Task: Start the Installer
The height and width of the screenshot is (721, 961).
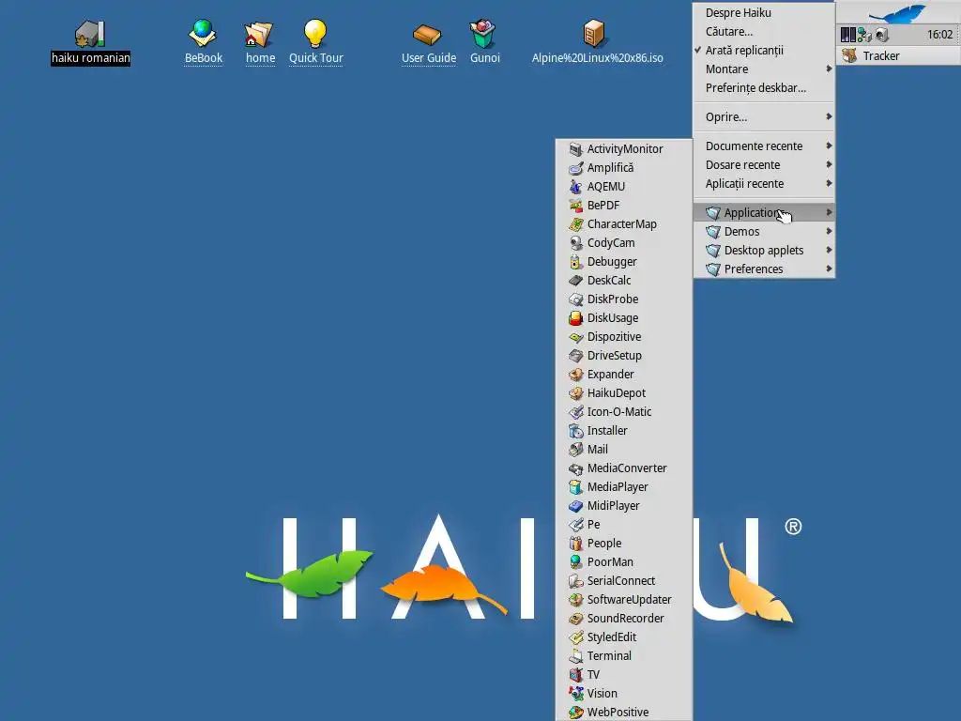Action: pyautogui.click(x=624, y=430)
